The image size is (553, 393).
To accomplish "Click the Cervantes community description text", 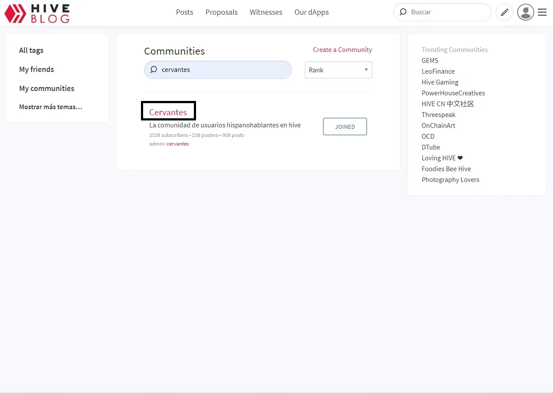I will point(225,125).
